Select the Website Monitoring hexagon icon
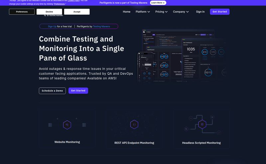266x164 pixels. [x=67, y=125]
